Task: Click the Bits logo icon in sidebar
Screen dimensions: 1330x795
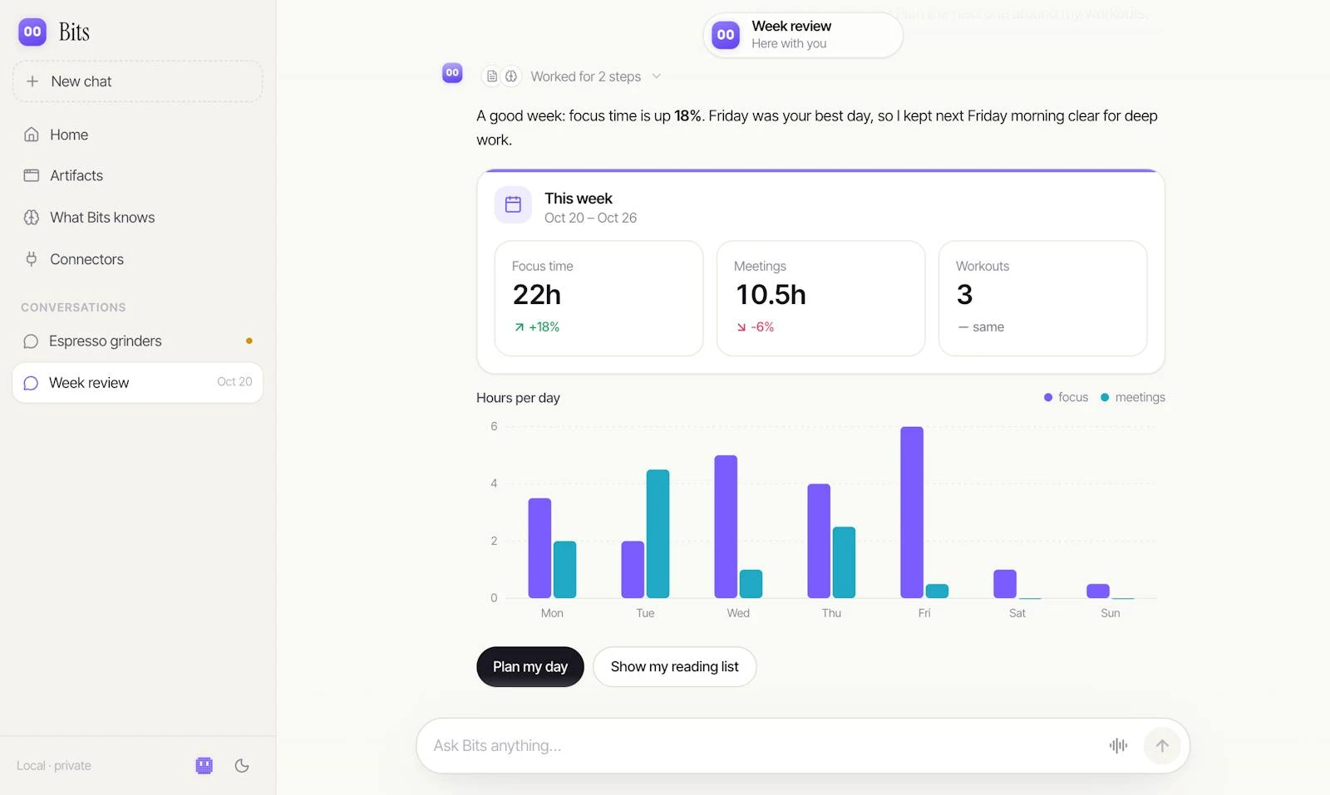Action: tap(32, 32)
